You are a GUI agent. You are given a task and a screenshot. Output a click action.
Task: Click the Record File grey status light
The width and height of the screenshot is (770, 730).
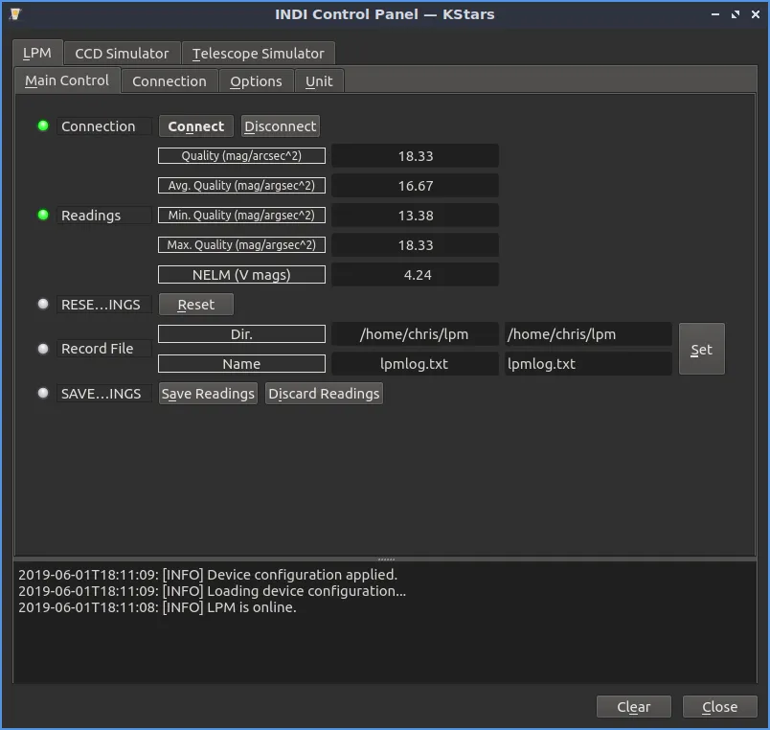tap(43, 349)
